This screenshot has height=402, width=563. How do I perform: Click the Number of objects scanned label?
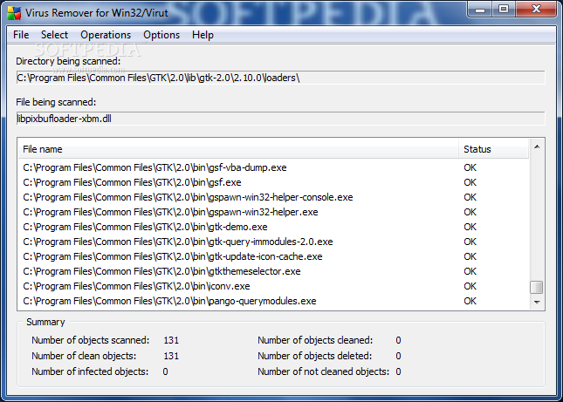tap(91, 340)
